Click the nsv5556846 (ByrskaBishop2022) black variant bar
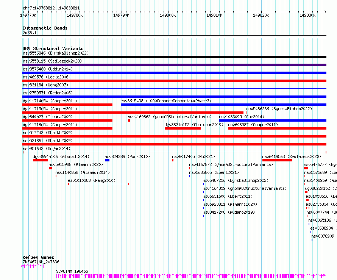 (174, 57)
